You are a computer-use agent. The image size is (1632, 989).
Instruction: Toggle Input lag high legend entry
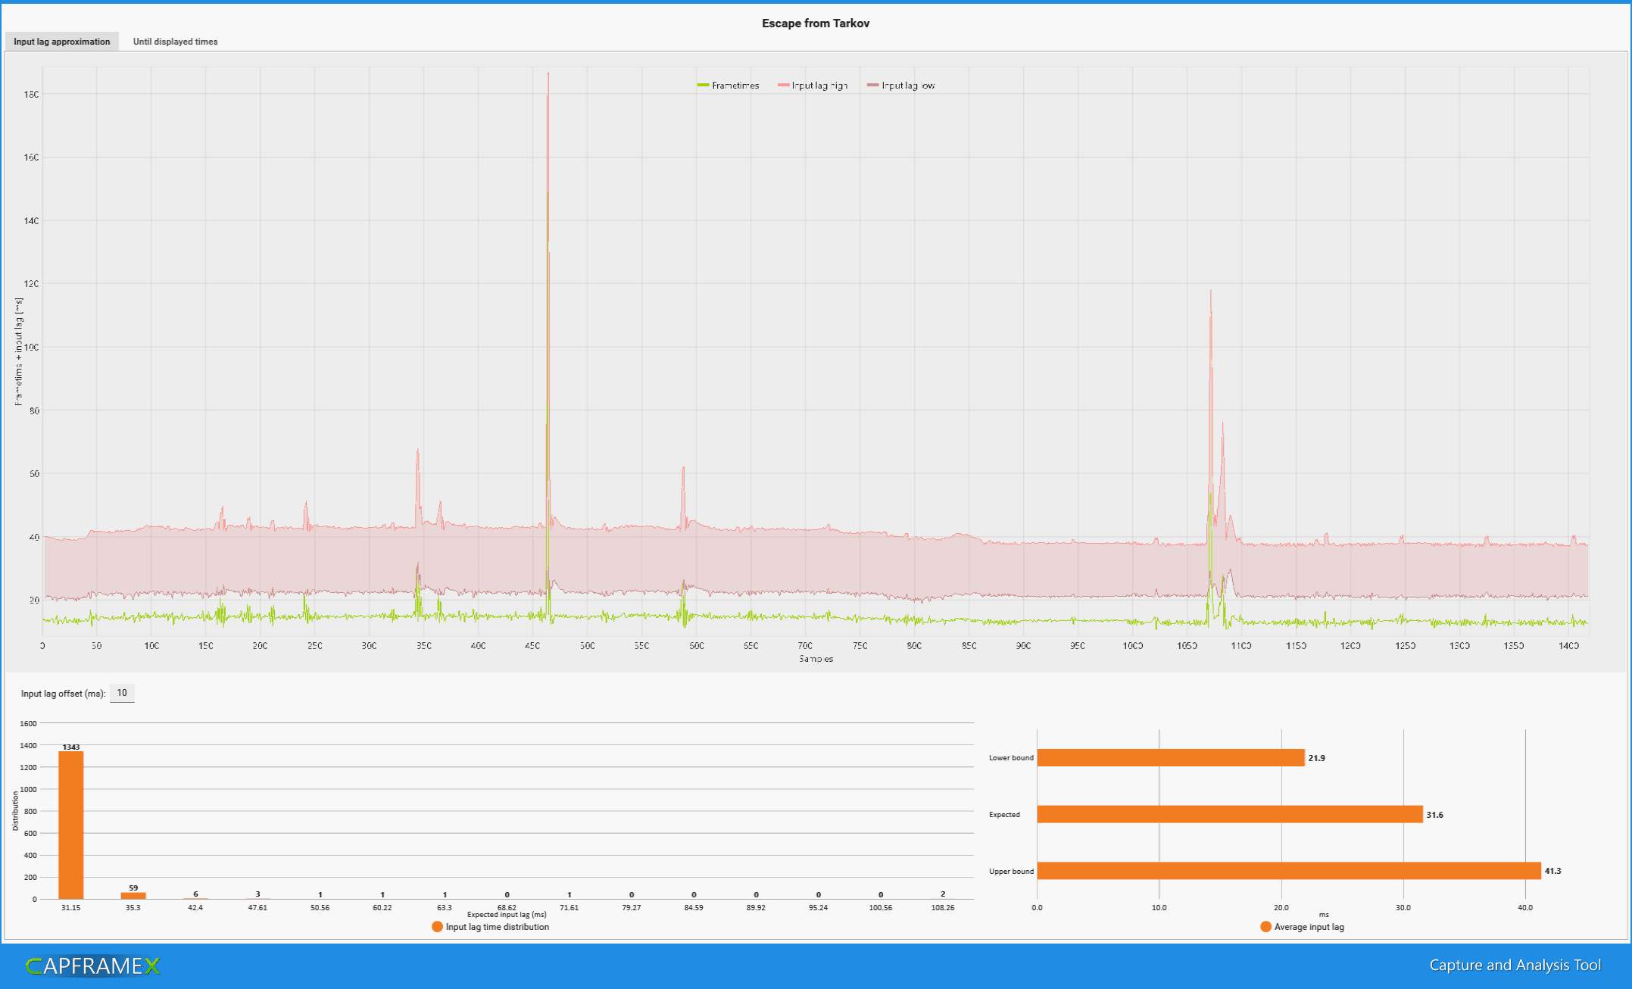point(813,86)
